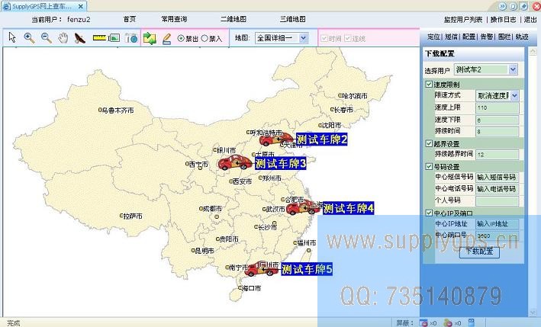541x327 pixels.
Task: Open the 操作日志 link
Action: point(502,18)
